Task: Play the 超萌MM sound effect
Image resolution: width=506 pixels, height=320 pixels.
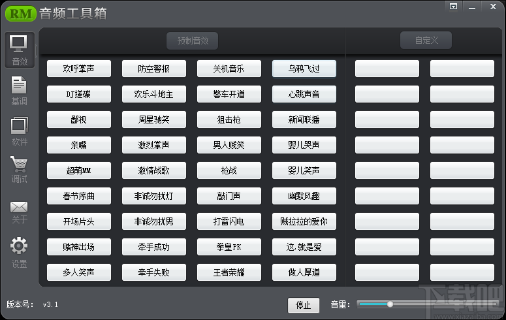Action: click(x=79, y=170)
